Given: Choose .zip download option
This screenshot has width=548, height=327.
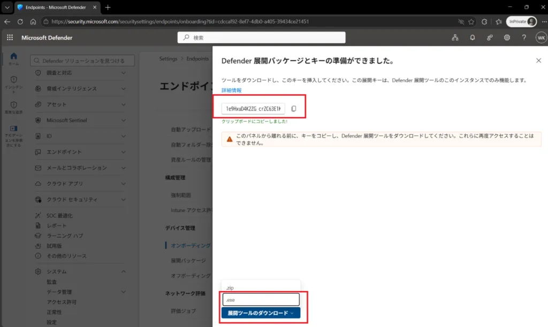Looking at the screenshot, I should pyautogui.click(x=261, y=287).
